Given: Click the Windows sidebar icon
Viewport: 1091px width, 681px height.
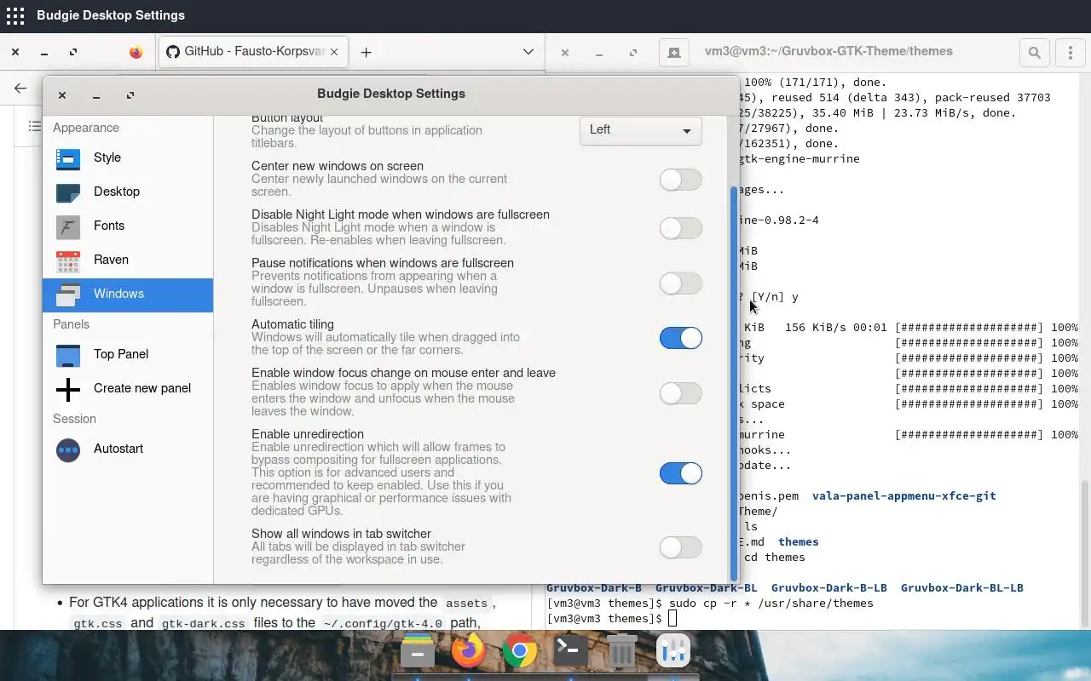Looking at the screenshot, I should click(67, 294).
